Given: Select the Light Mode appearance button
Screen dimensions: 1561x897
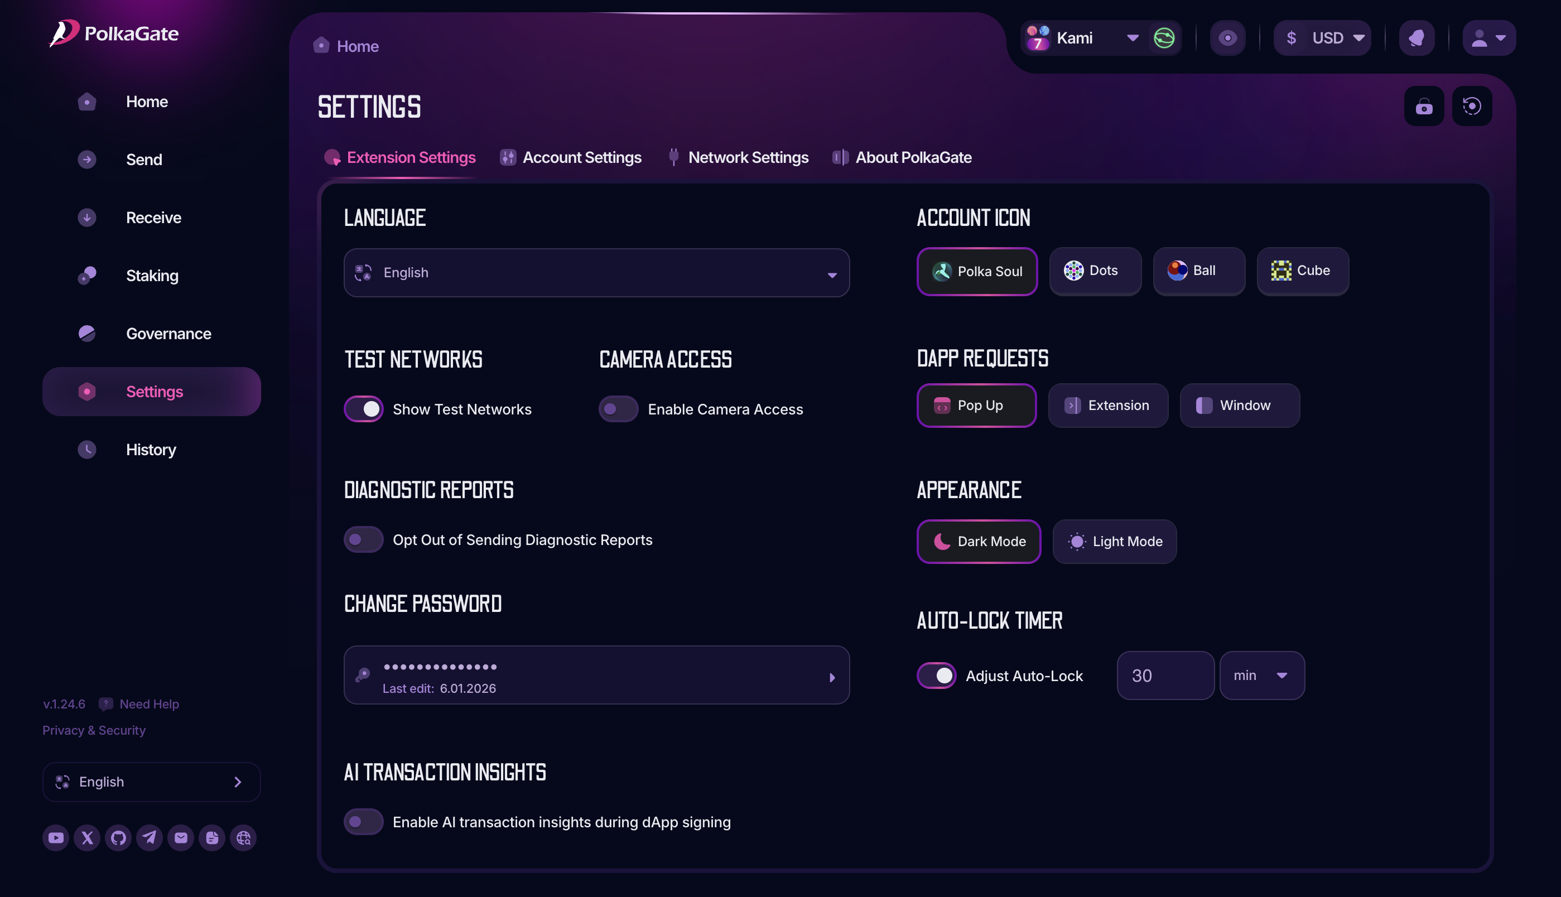Looking at the screenshot, I should click(x=1114, y=542).
